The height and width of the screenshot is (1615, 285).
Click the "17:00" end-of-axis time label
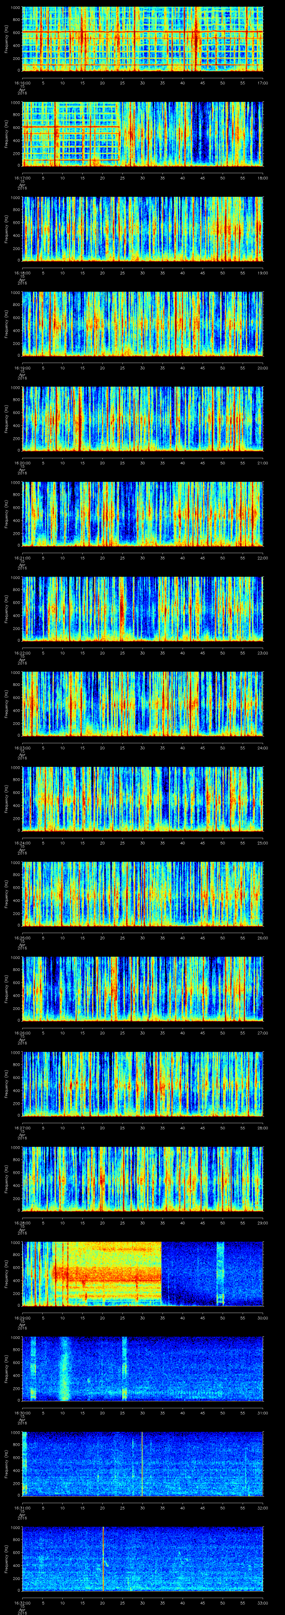(262, 83)
